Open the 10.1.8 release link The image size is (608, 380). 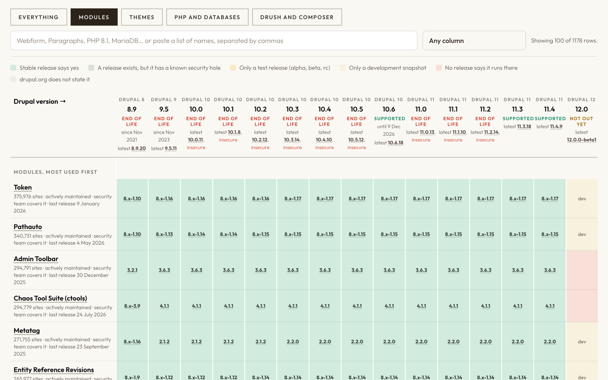[234, 132]
